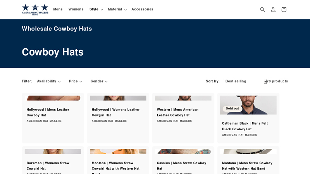Open Cattleman Black Mens Felt Cowboy Hat
The image size is (310, 174).
(x=245, y=126)
